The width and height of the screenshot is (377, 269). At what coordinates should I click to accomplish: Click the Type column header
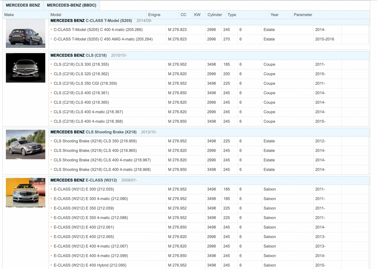232,15
